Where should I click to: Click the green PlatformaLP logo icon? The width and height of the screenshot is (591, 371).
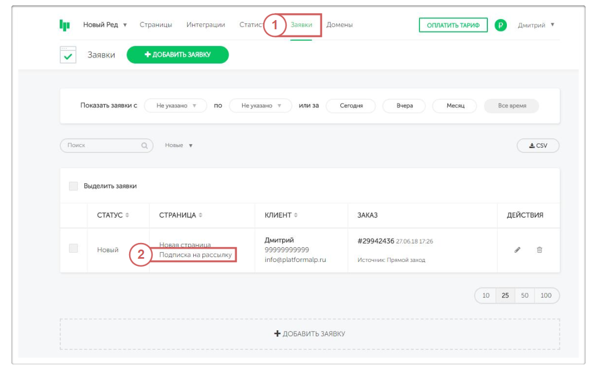tap(65, 25)
